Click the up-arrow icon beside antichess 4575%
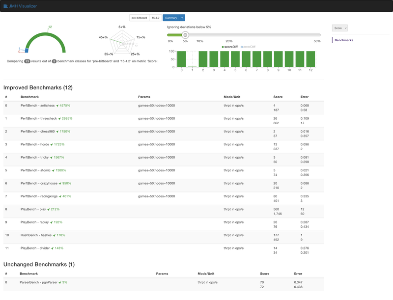Screen dimensions: 393x300 [57, 106]
